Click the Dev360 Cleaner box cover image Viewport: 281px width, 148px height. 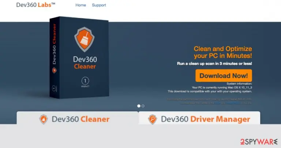tap(79, 57)
